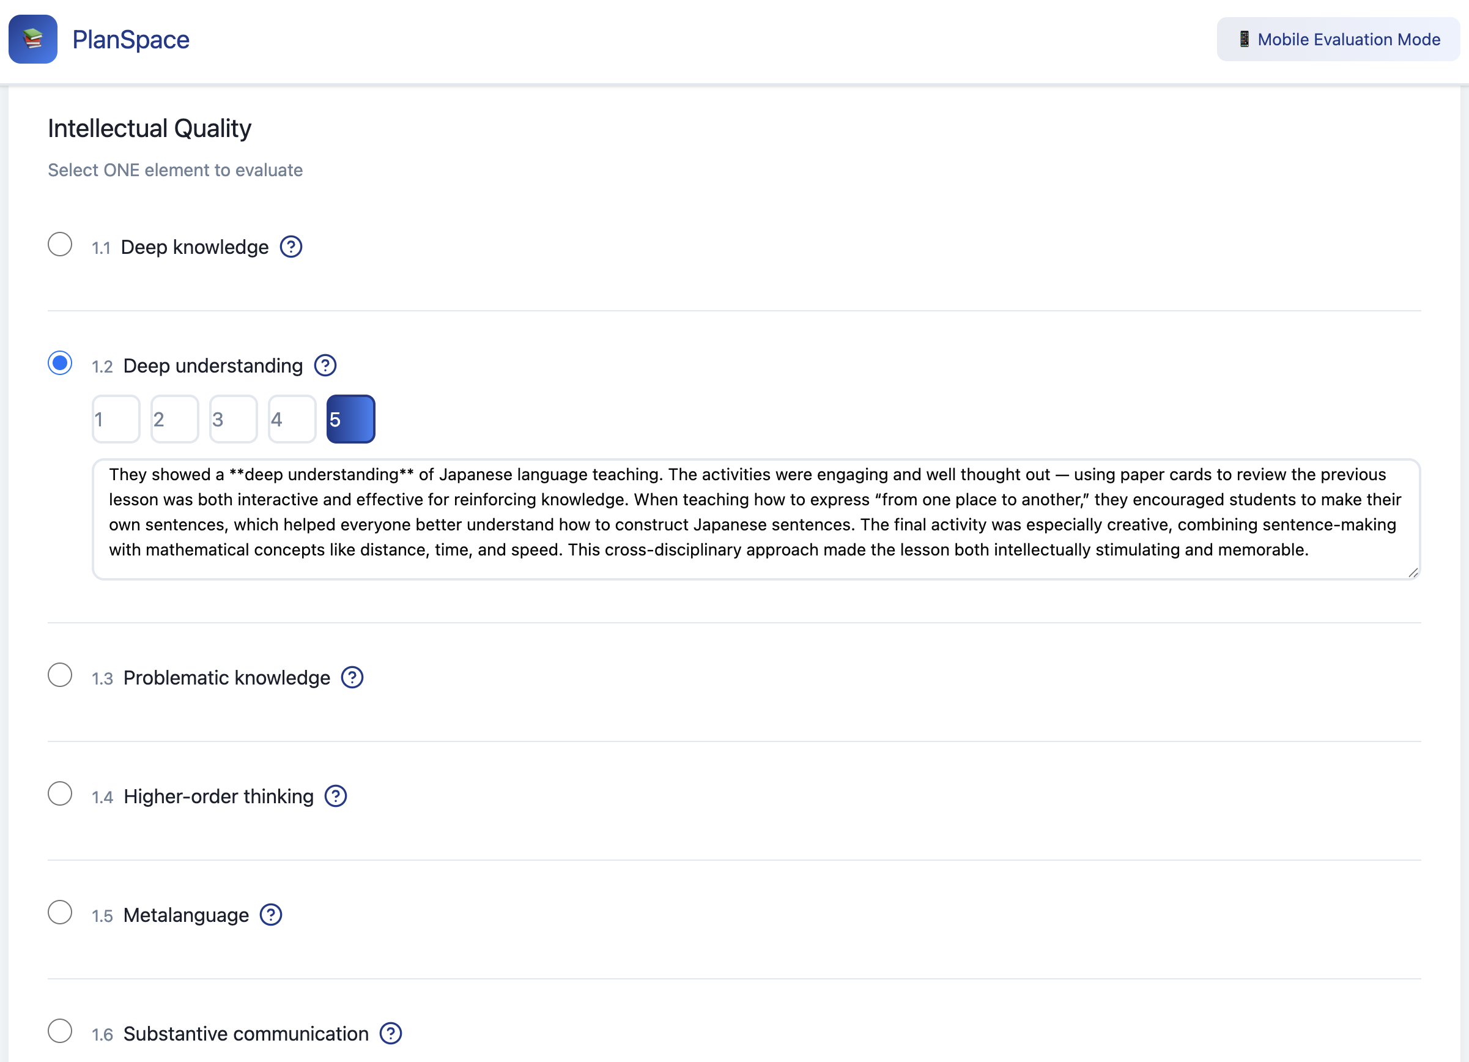Select the 1.2 Deep understanding radio button
Screen dimensions: 1469x1062
pos(59,363)
